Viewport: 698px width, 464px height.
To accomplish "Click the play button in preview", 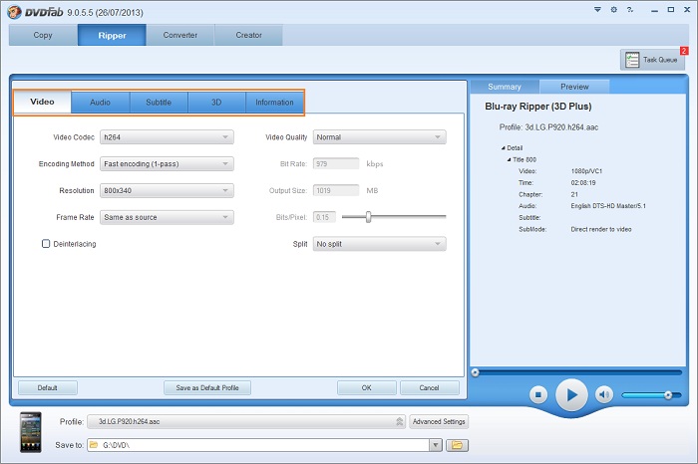I will point(571,394).
